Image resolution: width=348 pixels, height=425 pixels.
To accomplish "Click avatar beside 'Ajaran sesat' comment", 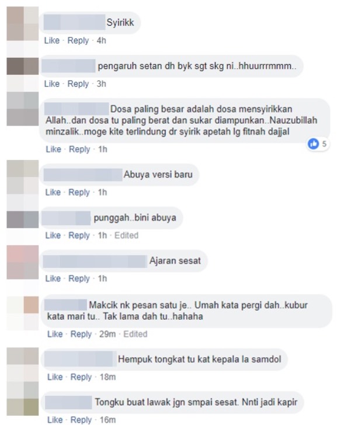I will point(23,262).
